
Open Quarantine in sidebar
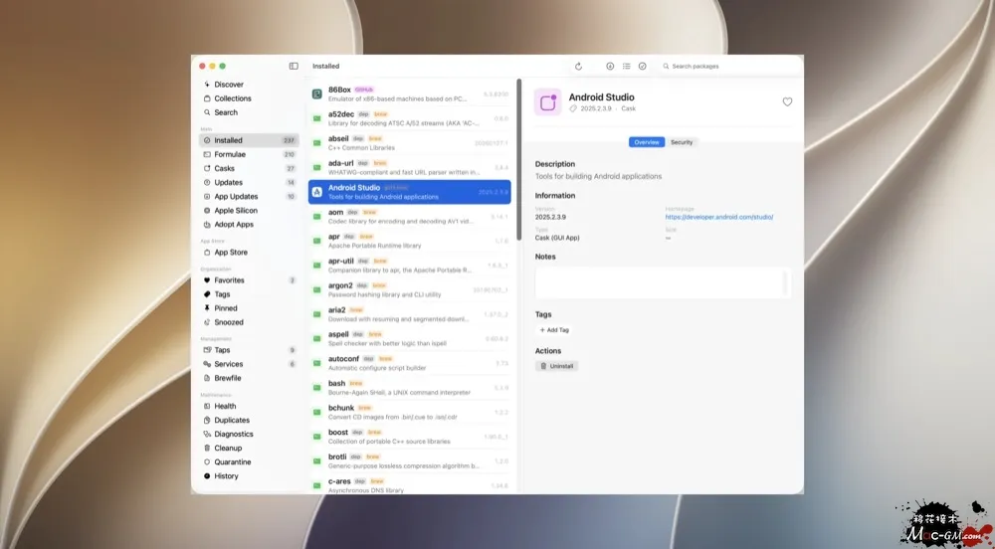pyautogui.click(x=249, y=461)
